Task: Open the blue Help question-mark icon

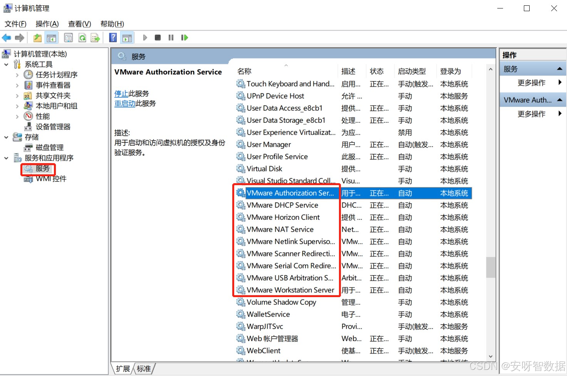Action: (x=113, y=38)
